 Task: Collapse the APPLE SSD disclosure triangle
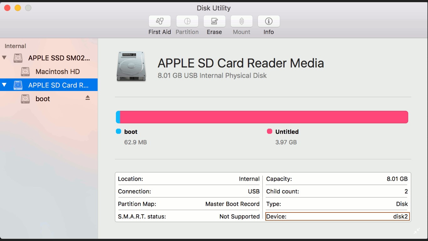4,58
